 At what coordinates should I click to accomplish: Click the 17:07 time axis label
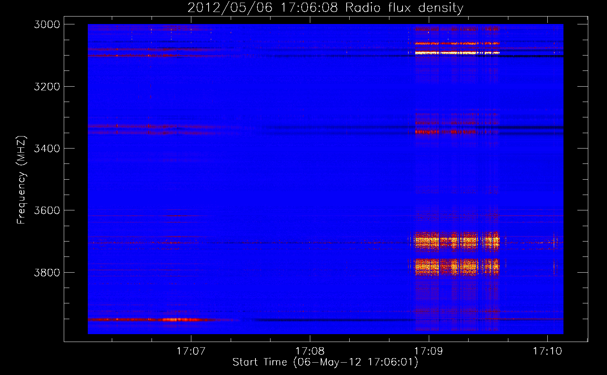point(191,351)
